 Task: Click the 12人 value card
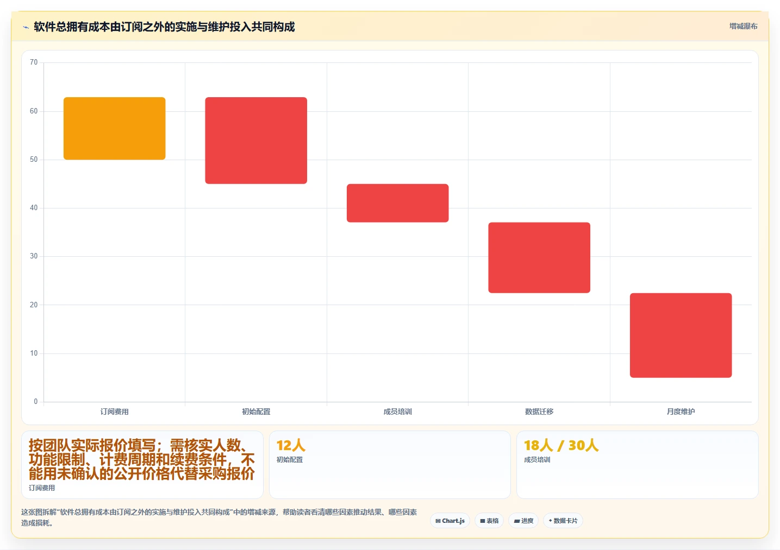pos(390,465)
